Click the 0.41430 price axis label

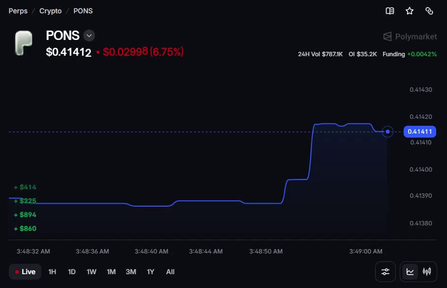tap(421, 90)
